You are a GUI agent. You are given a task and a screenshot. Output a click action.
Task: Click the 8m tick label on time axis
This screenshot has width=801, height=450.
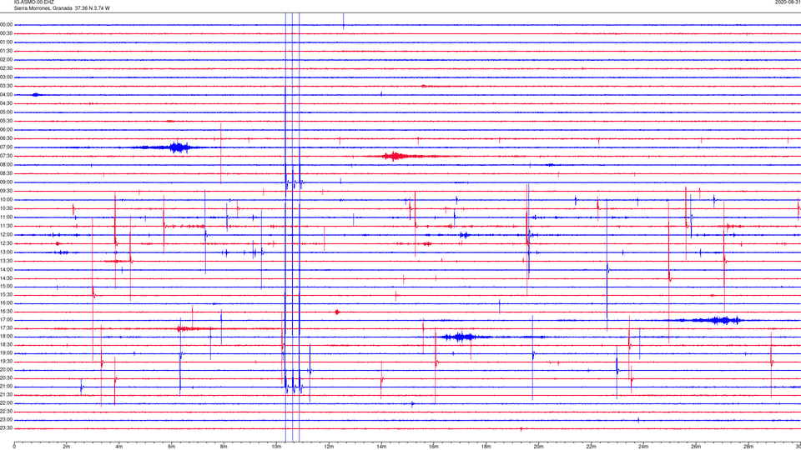pyautogui.click(x=224, y=447)
